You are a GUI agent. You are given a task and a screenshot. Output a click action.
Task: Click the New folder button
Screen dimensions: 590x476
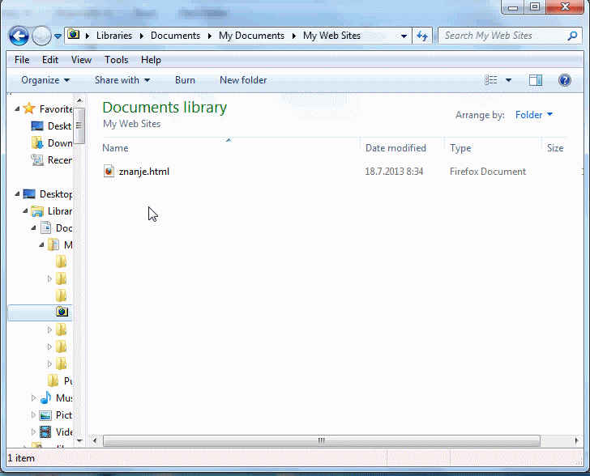pyautogui.click(x=243, y=80)
